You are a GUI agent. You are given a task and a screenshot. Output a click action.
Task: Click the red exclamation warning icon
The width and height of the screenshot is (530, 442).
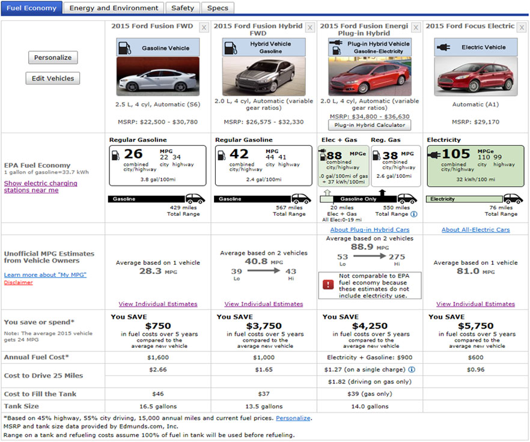(327, 284)
